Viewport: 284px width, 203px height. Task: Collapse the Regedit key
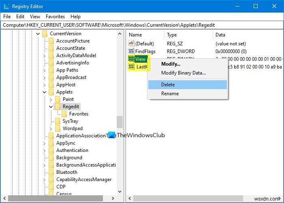51,107
